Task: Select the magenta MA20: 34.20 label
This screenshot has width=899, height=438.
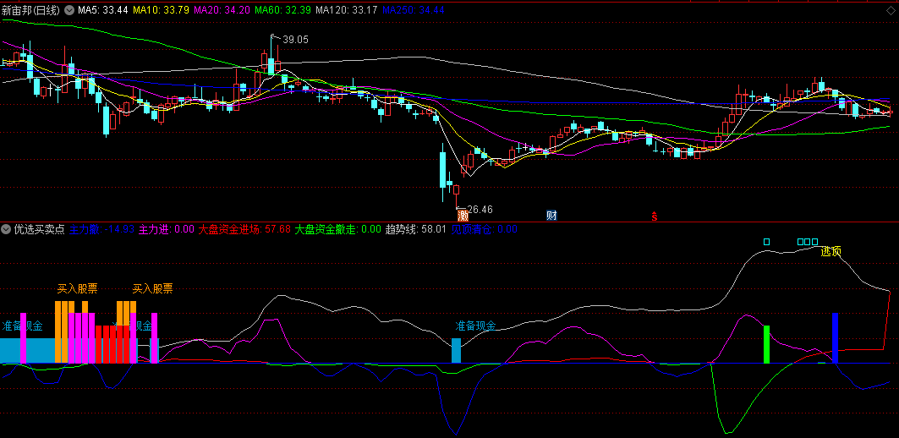Action: (x=222, y=10)
